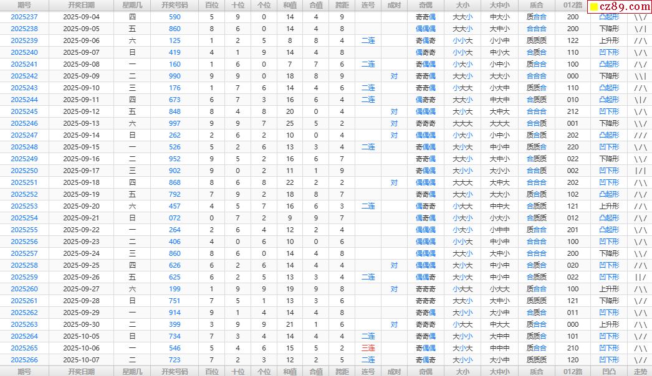Click 012路 value 001 in row 2025246
Screen dimensions: 652x376
[x=573, y=123]
